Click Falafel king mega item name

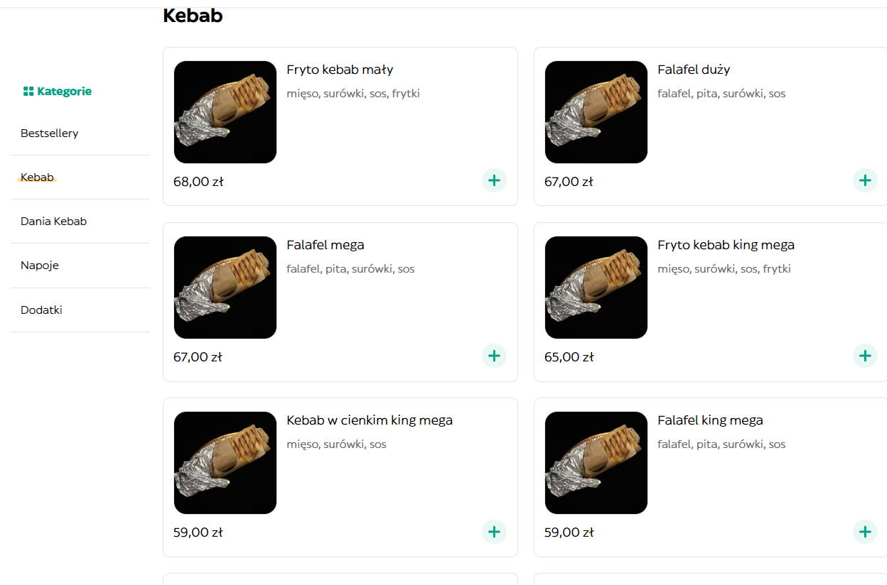coord(710,420)
